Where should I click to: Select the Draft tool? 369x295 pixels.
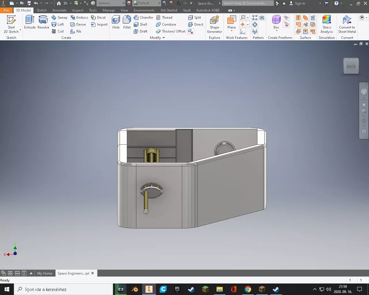pos(141,31)
